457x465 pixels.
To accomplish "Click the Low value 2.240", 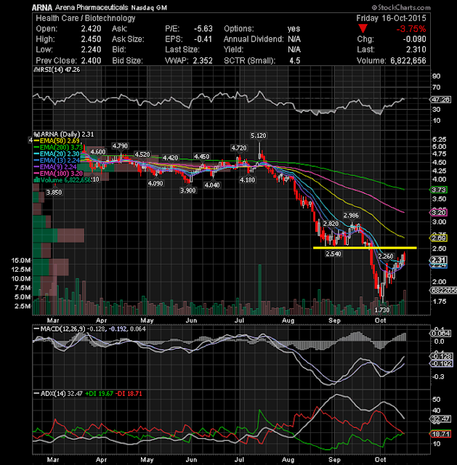I will pos(91,49).
